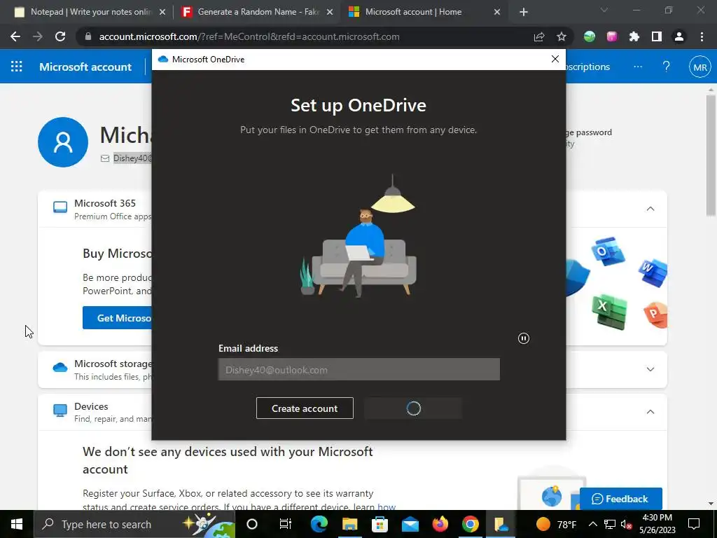Screen dimensions: 717x538
Task: Click the share page icon in address bar
Action: (539, 36)
